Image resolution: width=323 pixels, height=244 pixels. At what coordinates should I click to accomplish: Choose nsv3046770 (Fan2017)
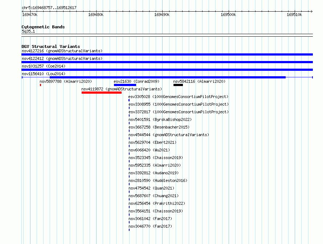(150, 226)
